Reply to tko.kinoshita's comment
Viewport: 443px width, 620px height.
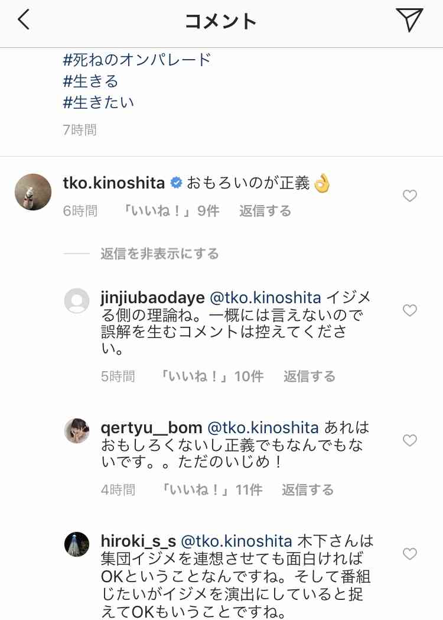tap(265, 211)
